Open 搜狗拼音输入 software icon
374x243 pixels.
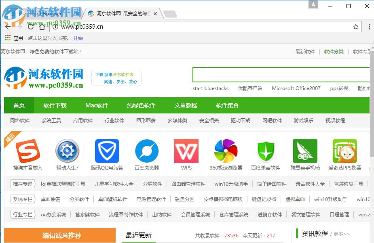coord(27,151)
